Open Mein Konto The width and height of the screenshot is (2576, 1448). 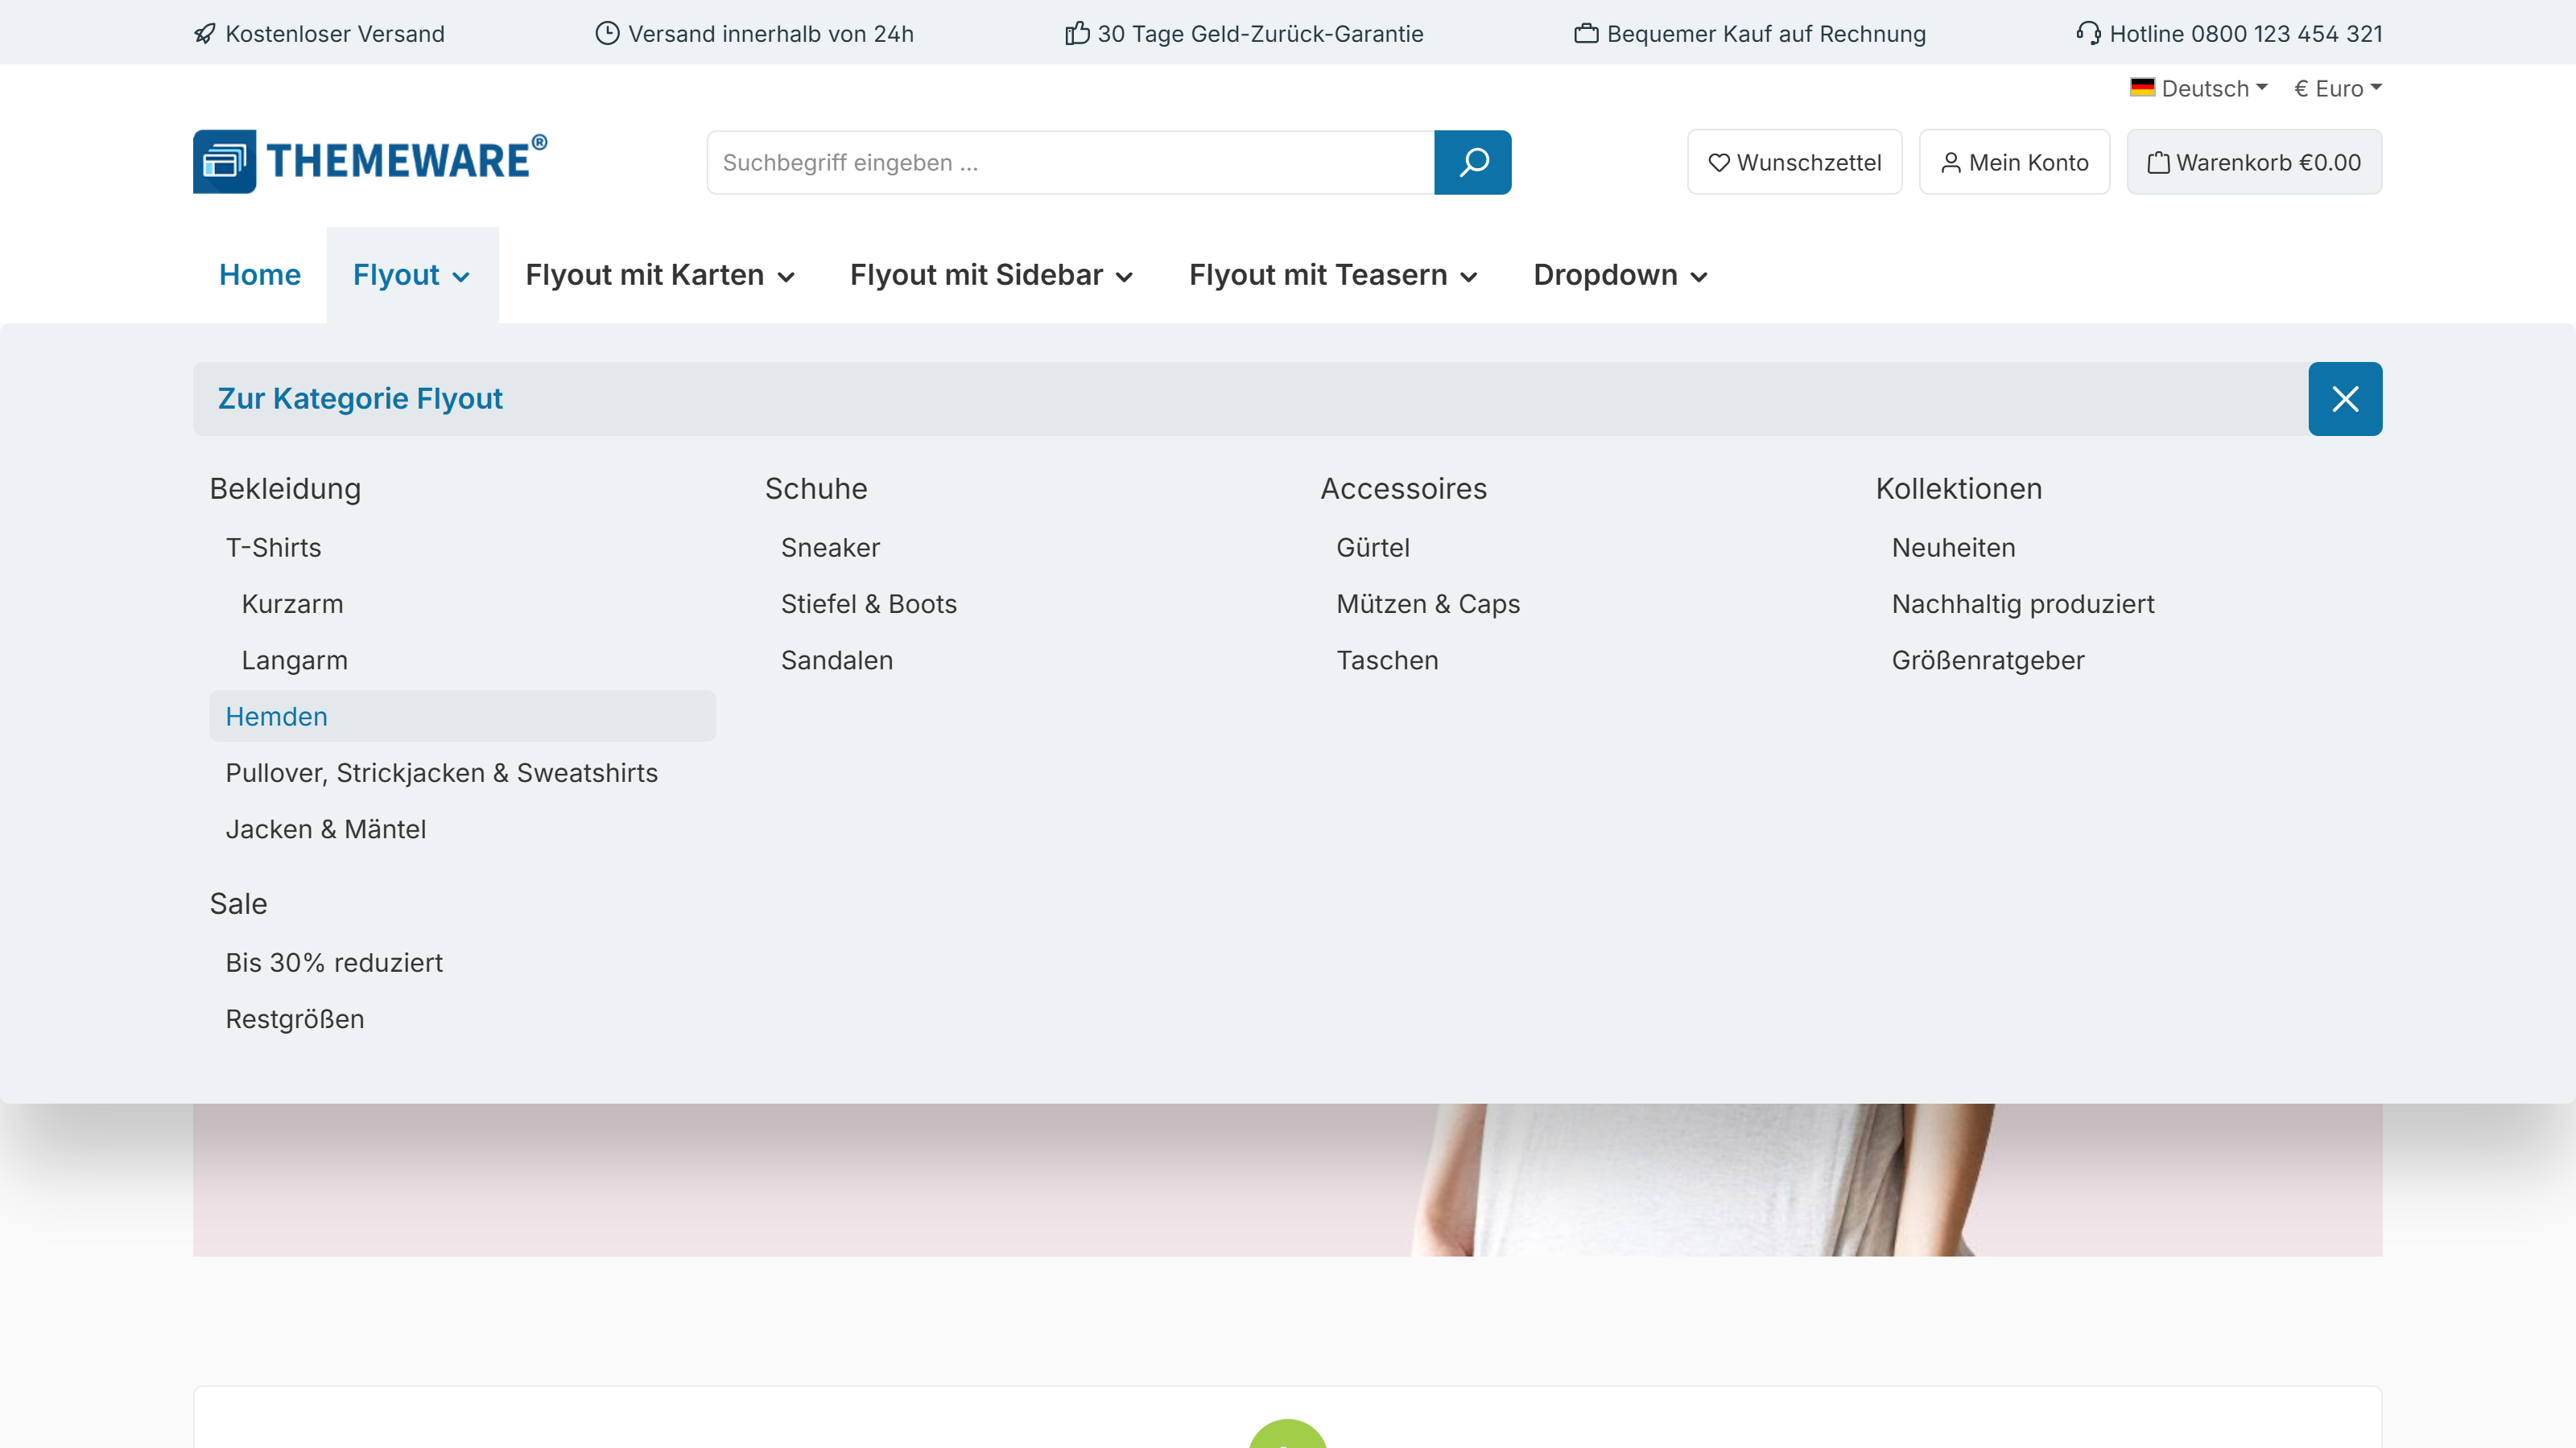(2014, 162)
